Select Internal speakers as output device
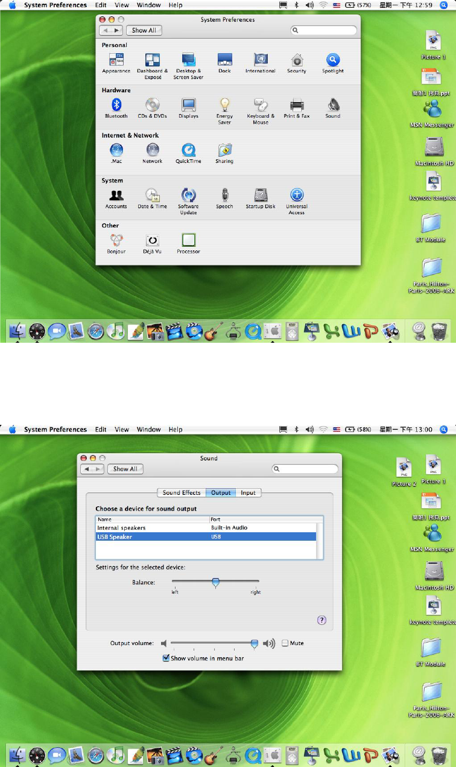The height and width of the screenshot is (767, 456). (x=206, y=527)
